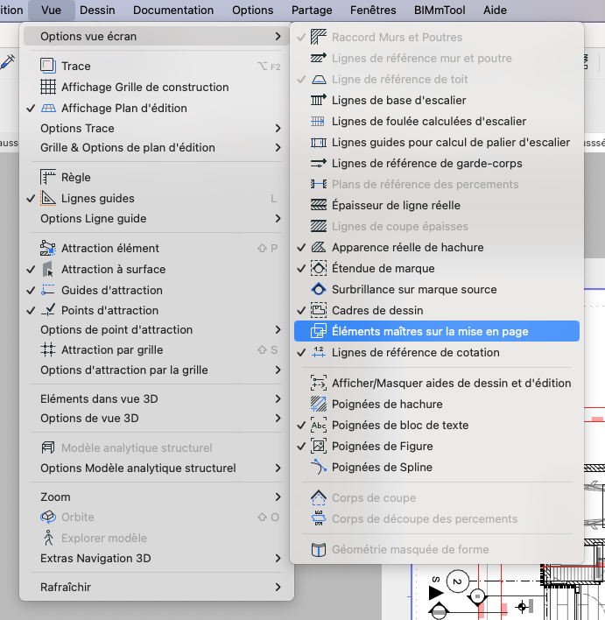Expand Options de vue 3D submenu
605x620 pixels.
point(156,418)
